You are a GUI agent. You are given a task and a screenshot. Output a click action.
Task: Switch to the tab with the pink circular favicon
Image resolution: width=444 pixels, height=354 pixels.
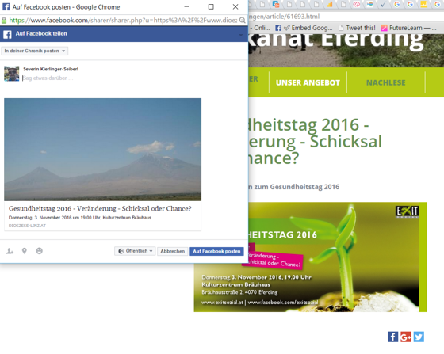tap(357, 4)
